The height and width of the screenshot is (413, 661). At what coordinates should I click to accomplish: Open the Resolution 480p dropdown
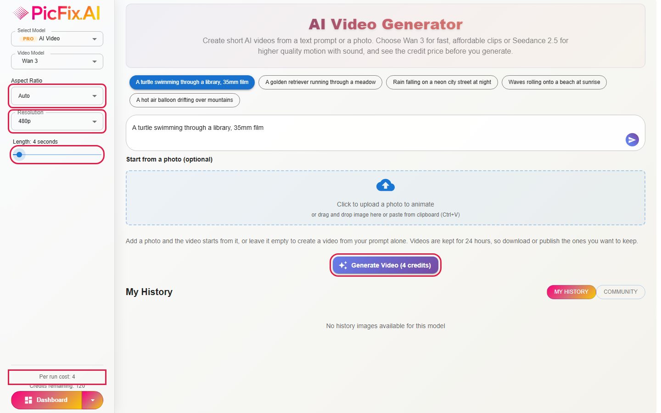point(57,121)
